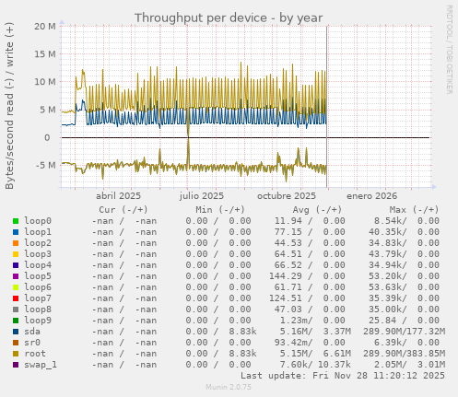Image resolution: width=458 pixels, height=397 pixels.
Task: Click root max value 289.90M/383.85M
Action: coord(405,354)
